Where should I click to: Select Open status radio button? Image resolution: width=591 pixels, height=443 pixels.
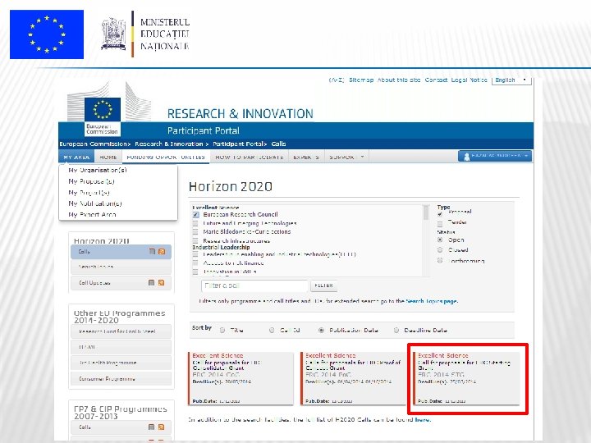point(440,240)
